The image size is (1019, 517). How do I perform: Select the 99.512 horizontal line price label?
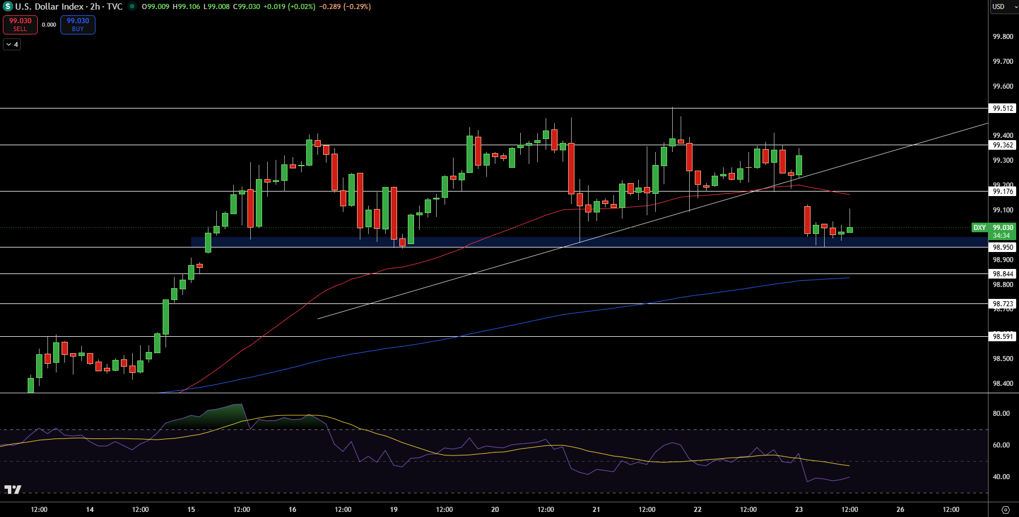[1003, 108]
